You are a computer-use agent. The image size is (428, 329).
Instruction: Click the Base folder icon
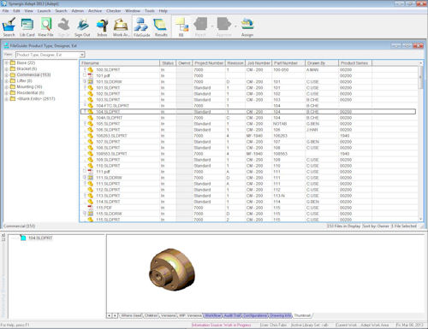[x=13, y=62]
